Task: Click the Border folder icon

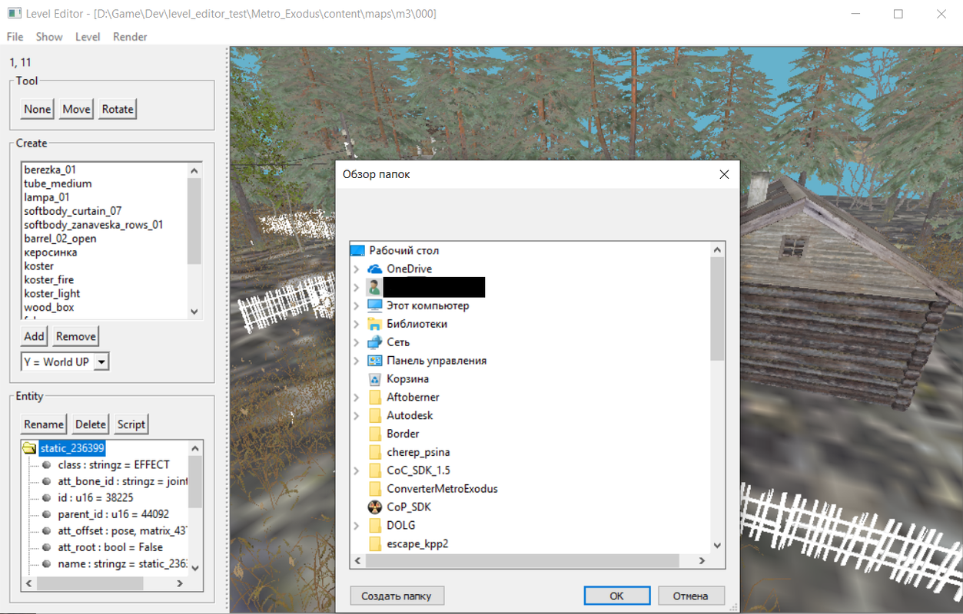Action: [375, 434]
